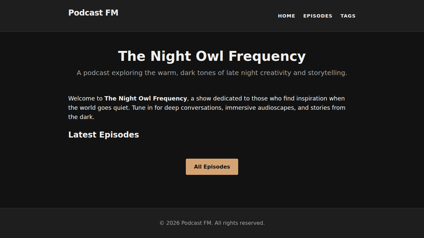This screenshot has height=238, width=424.
Task: Click the Latest Episodes heading
Action: [x=103, y=135]
